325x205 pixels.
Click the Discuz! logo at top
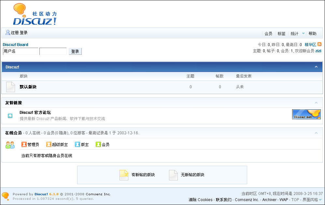(35, 15)
